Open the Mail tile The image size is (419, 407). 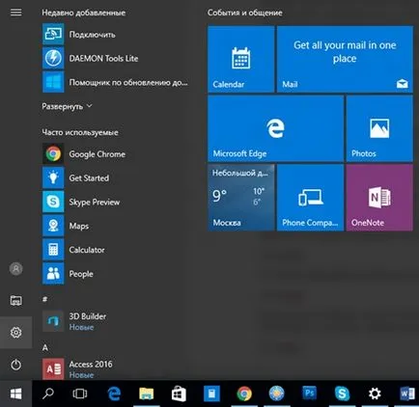(345, 59)
